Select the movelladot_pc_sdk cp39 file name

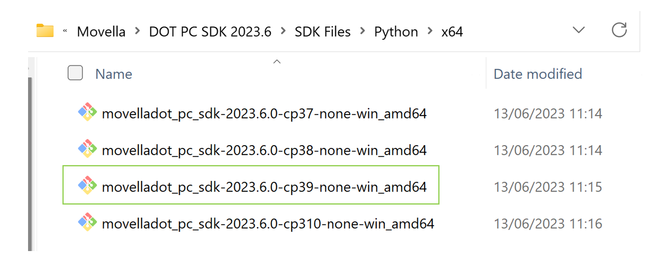(x=264, y=186)
